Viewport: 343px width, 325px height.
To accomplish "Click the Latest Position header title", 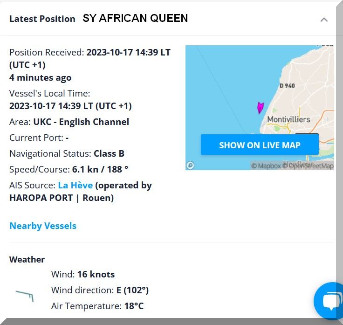I will tap(42, 19).
